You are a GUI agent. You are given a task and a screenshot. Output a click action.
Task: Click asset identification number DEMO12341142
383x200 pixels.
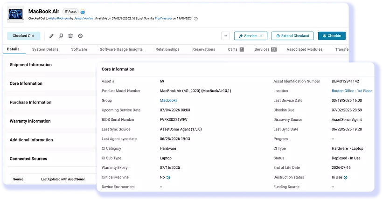[345, 81]
